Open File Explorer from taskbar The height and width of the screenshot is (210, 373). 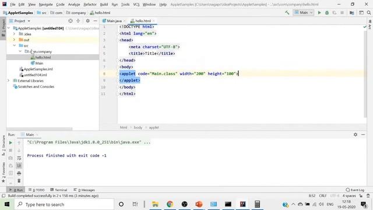click(x=155, y=204)
